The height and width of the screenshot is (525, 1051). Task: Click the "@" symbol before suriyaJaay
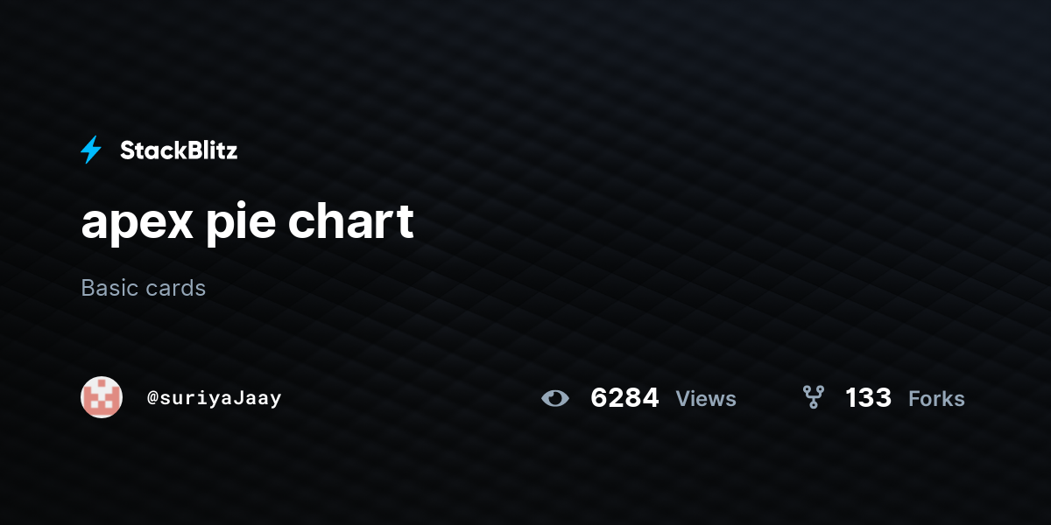pyautogui.click(x=152, y=399)
